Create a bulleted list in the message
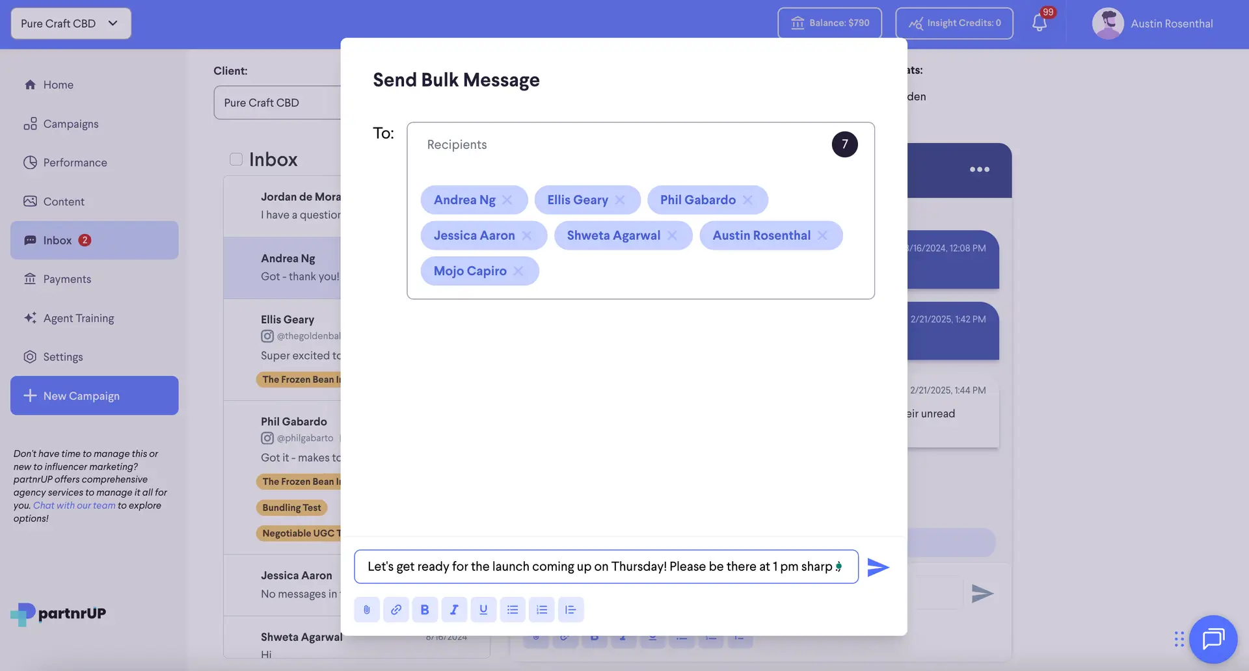This screenshot has width=1249, height=671. [x=513, y=609]
